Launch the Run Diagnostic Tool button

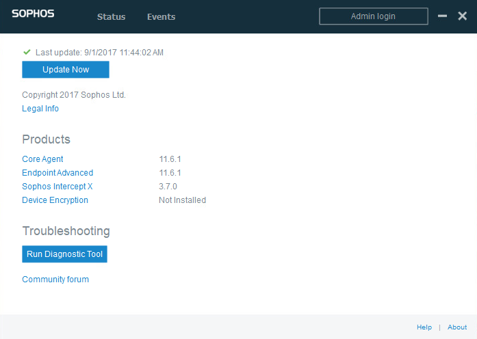pyautogui.click(x=64, y=254)
